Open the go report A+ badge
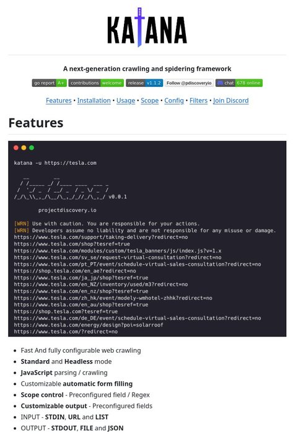Viewport: 293px width, 434px height. [49, 83]
